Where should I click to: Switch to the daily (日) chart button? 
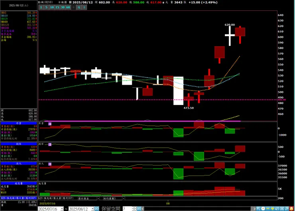(x=74, y=7)
